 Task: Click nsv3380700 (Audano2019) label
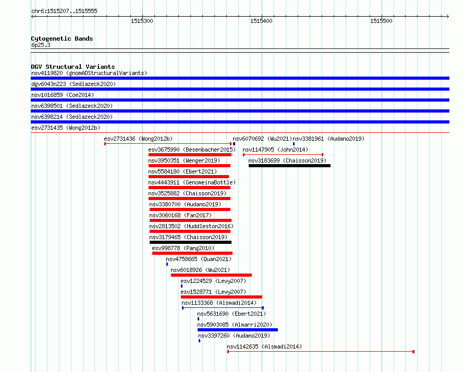[x=185, y=204]
